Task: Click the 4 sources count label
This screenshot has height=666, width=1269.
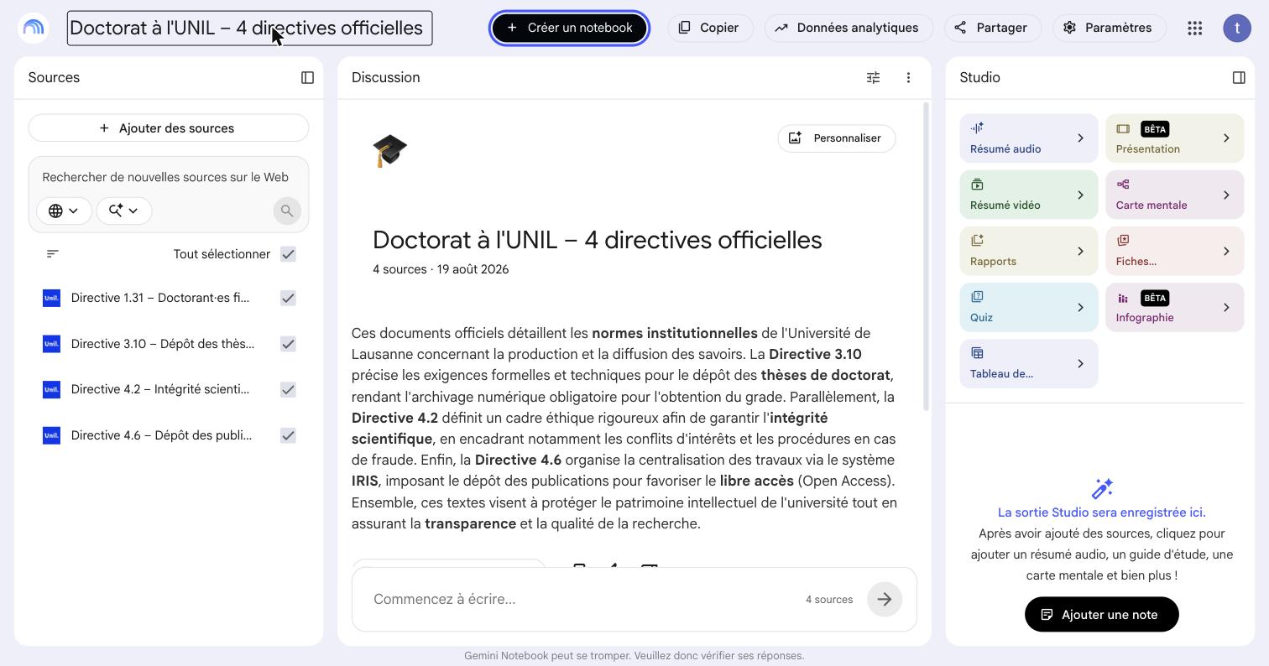Action: (829, 600)
